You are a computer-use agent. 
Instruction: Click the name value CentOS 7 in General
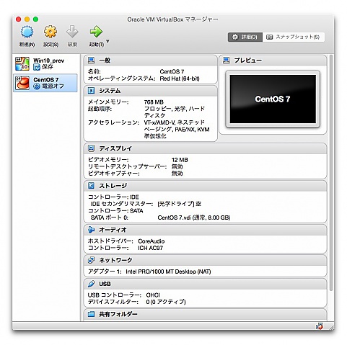coord(172,71)
